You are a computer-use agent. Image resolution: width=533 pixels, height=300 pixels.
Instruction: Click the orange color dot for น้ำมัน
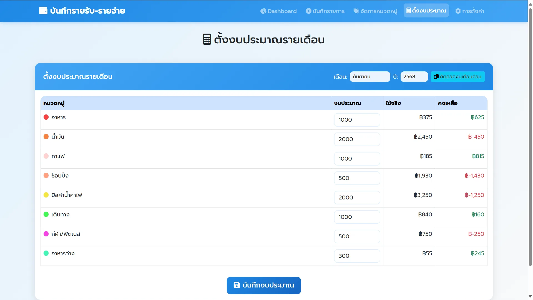46,137
